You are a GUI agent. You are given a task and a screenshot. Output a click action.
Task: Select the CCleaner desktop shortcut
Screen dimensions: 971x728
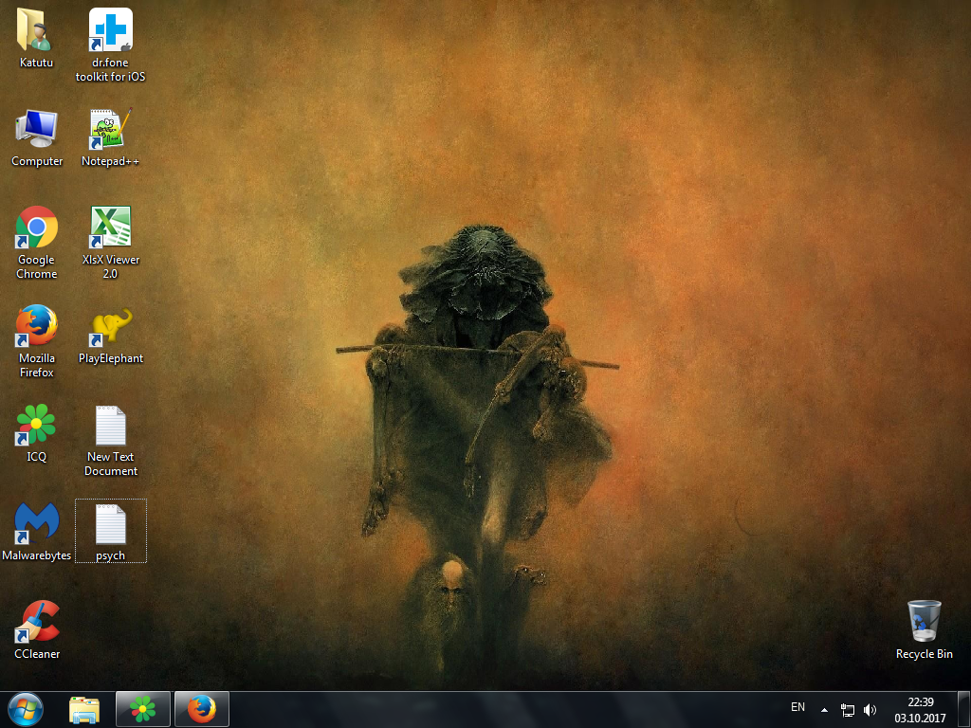37,622
